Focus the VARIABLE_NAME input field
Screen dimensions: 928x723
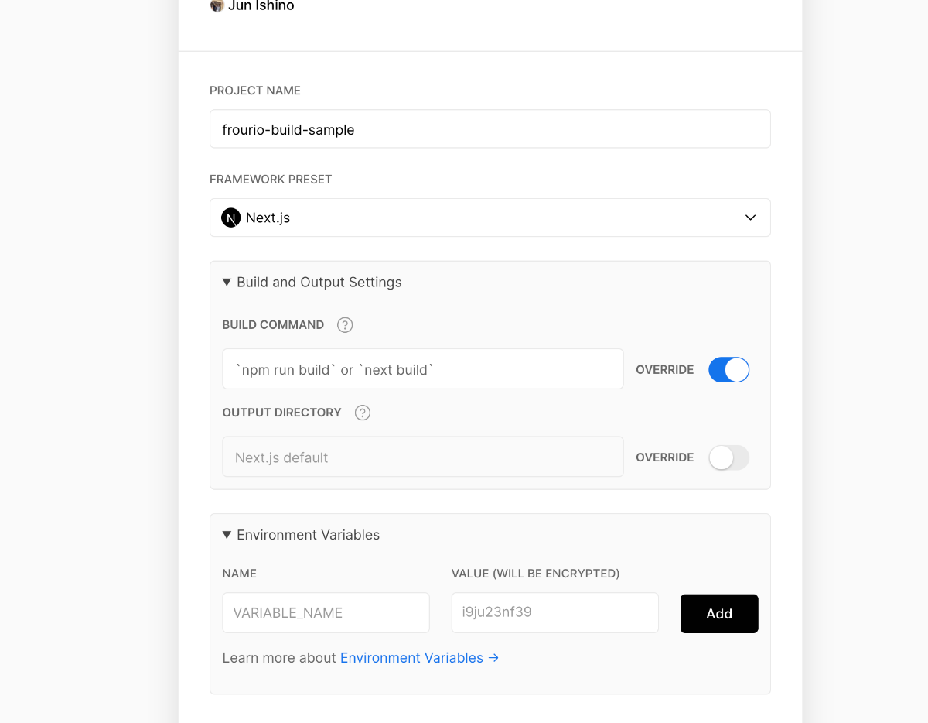coord(326,613)
